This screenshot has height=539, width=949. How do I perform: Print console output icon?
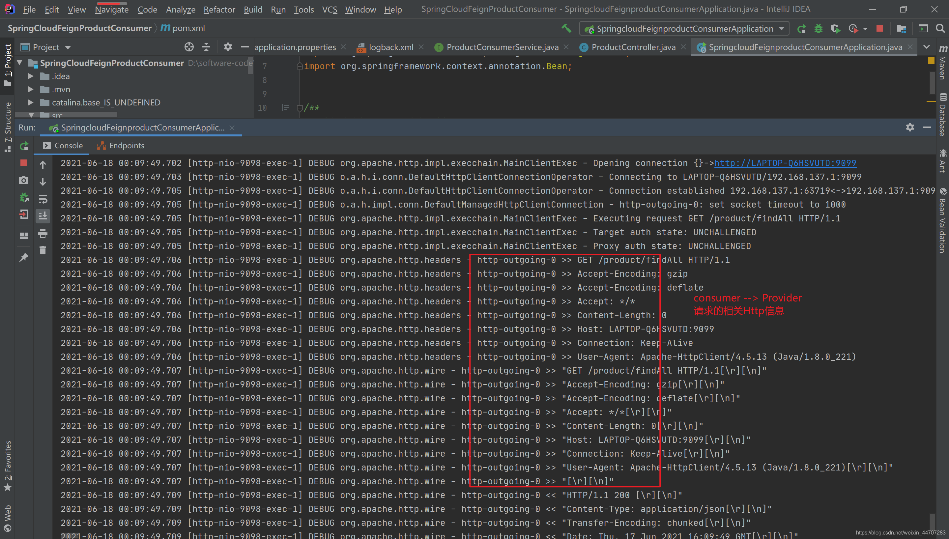pyautogui.click(x=43, y=234)
